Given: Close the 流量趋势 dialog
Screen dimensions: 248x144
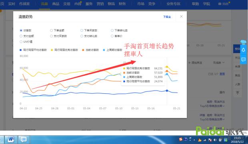Looking at the screenshot, I should click(181, 17).
